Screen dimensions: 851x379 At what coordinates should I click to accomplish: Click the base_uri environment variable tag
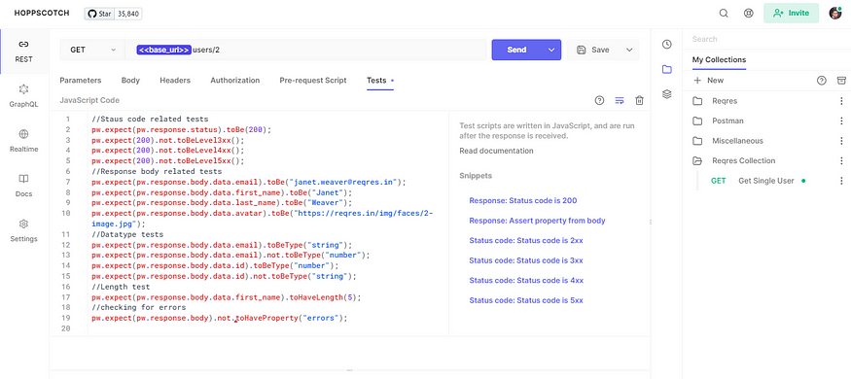coord(163,50)
